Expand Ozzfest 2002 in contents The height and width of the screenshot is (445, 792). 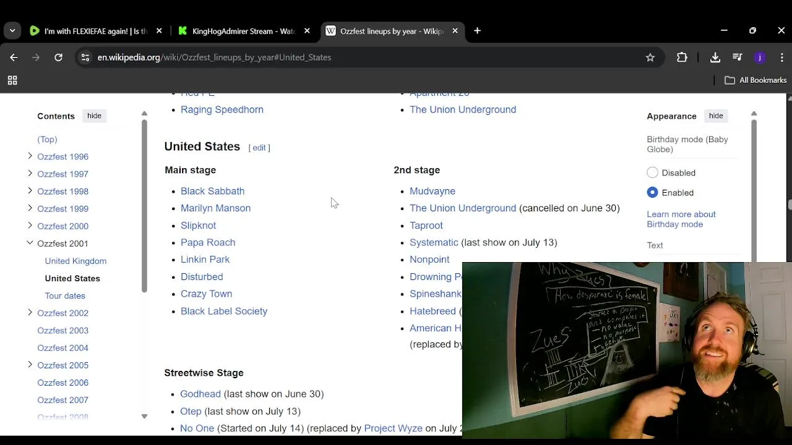(30, 313)
